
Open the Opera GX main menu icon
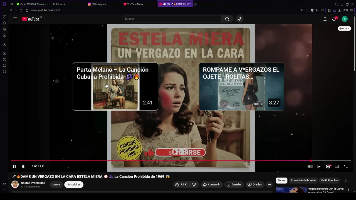[4, 4]
